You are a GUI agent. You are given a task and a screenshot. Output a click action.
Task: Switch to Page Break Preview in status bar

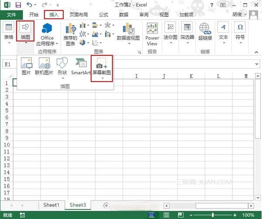pyautogui.click(x=180, y=215)
